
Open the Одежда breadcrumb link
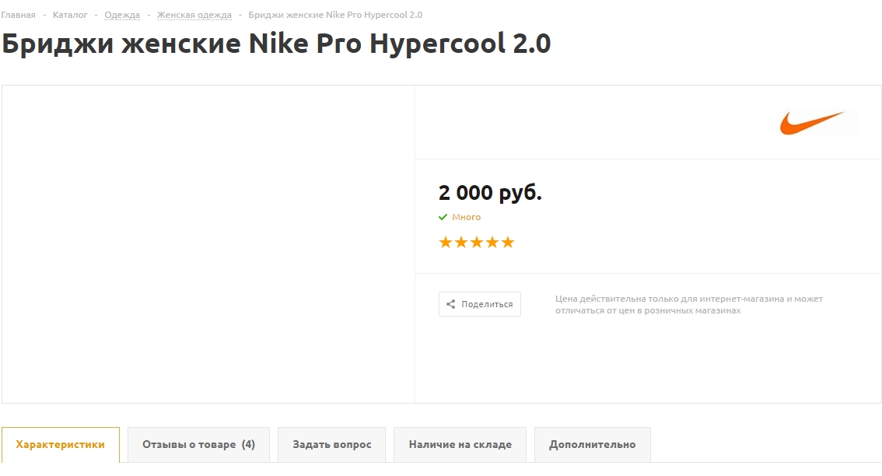click(x=122, y=15)
